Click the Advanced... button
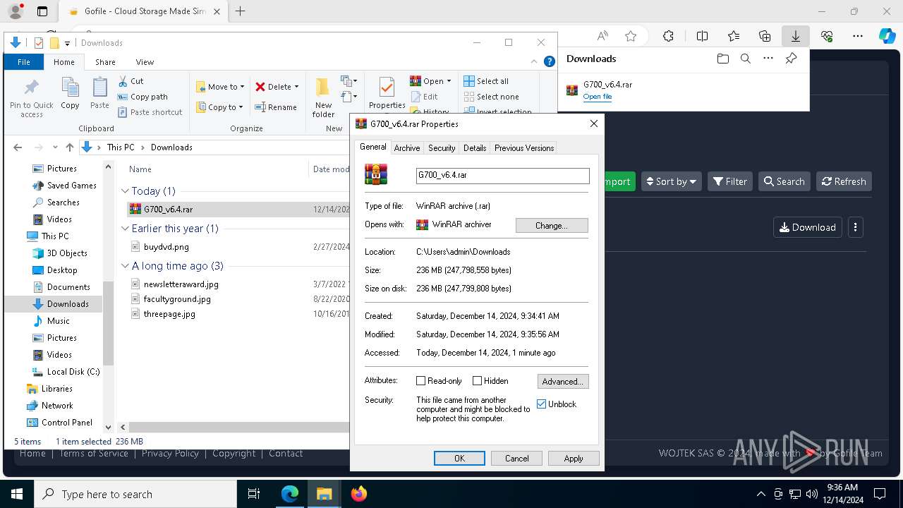The height and width of the screenshot is (508, 903). (563, 382)
